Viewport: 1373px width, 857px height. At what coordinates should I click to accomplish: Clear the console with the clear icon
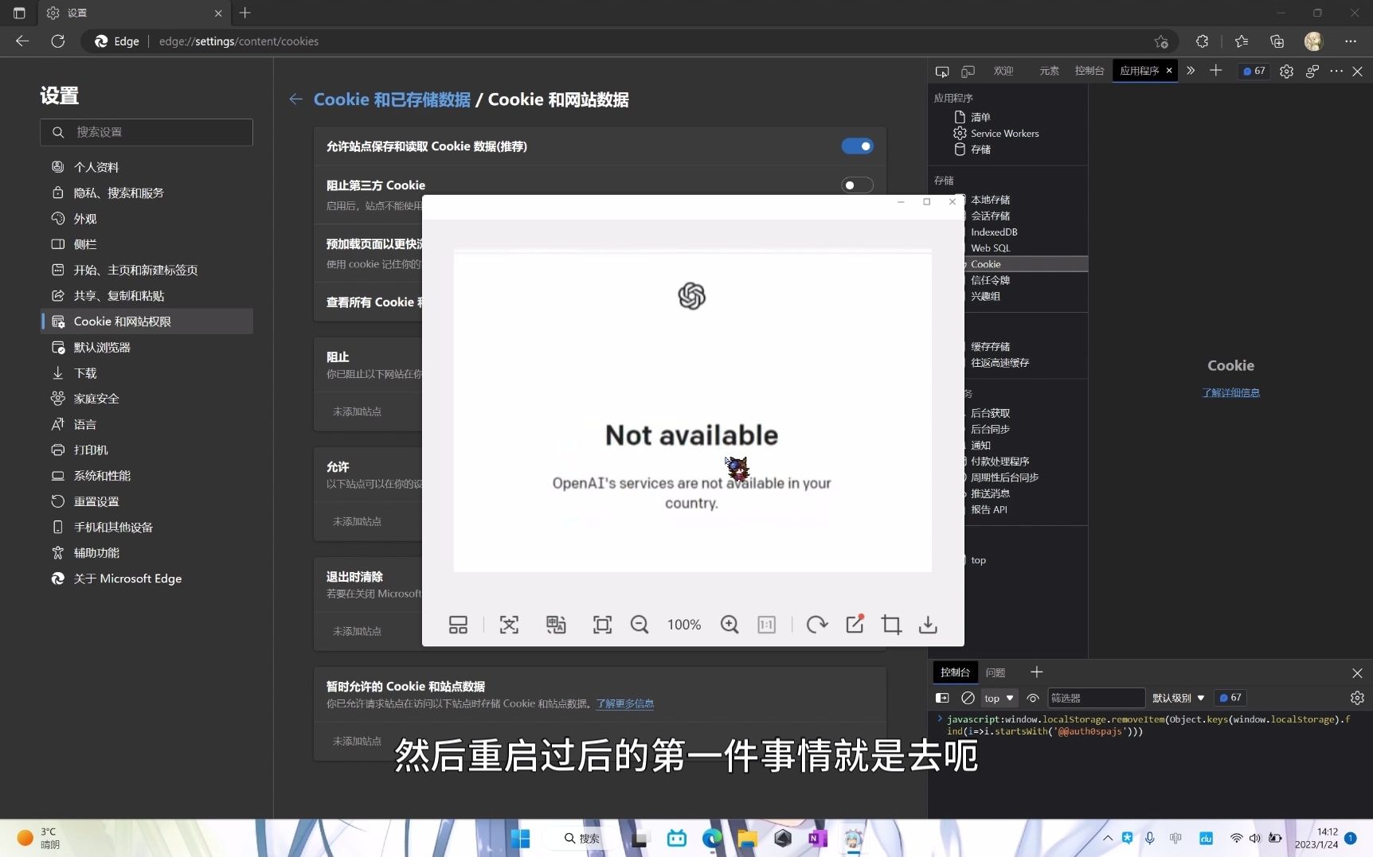tap(968, 698)
